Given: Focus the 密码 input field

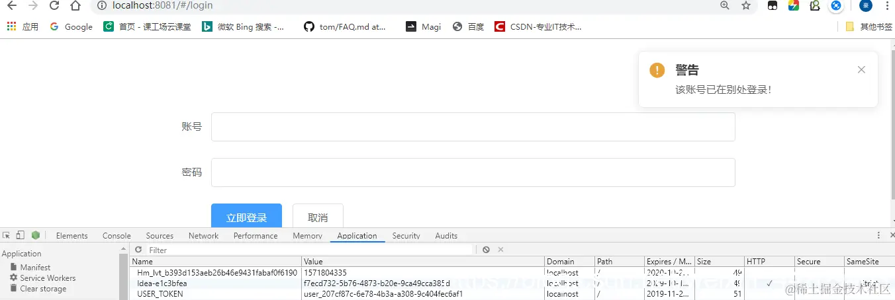Looking at the screenshot, I should 473,172.
